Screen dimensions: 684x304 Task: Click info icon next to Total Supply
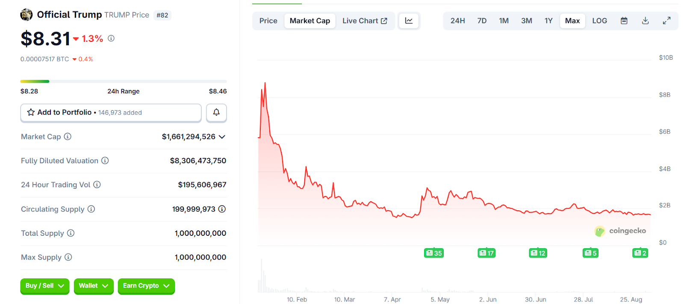click(x=71, y=233)
